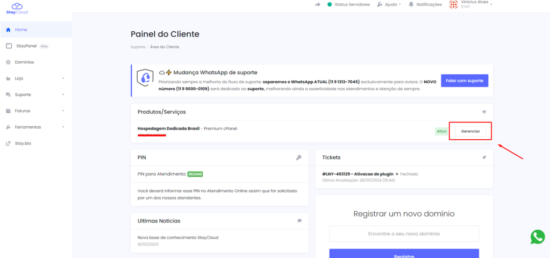Click the green server status dot

coord(330,4)
